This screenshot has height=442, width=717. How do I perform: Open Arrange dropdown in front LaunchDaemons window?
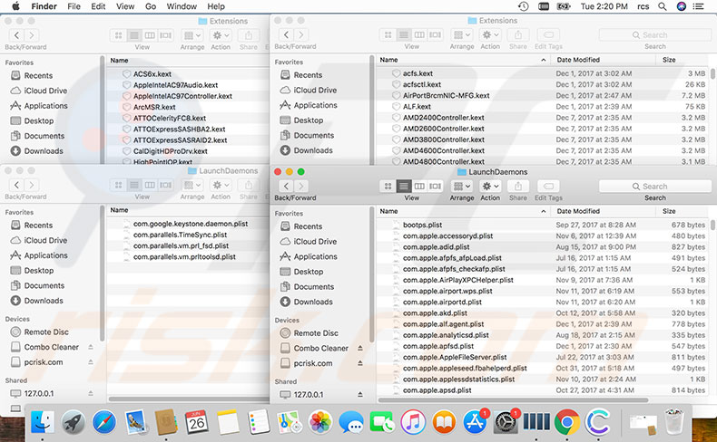click(x=461, y=186)
